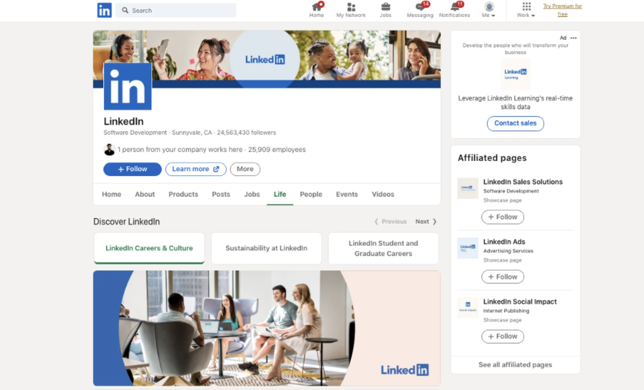
Task: Select Sustainability at LinkedIn card
Action: pos(266,248)
